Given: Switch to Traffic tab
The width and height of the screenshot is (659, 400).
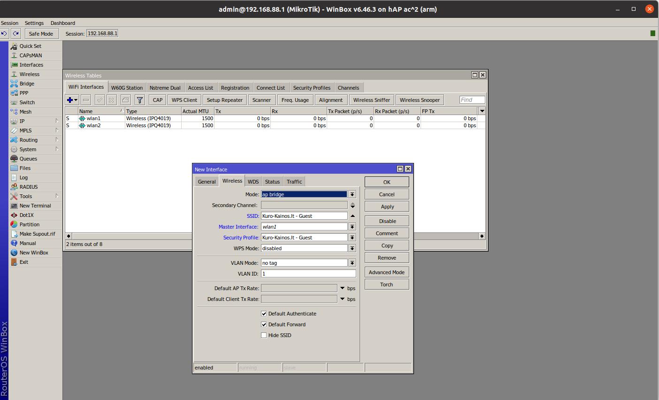Looking at the screenshot, I should point(294,182).
